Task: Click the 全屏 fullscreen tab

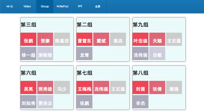Action: click(97, 7)
